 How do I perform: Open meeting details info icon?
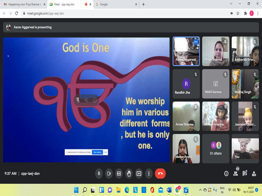[x=226, y=174]
